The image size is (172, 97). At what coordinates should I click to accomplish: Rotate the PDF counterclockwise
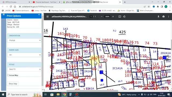tap(124, 17)
